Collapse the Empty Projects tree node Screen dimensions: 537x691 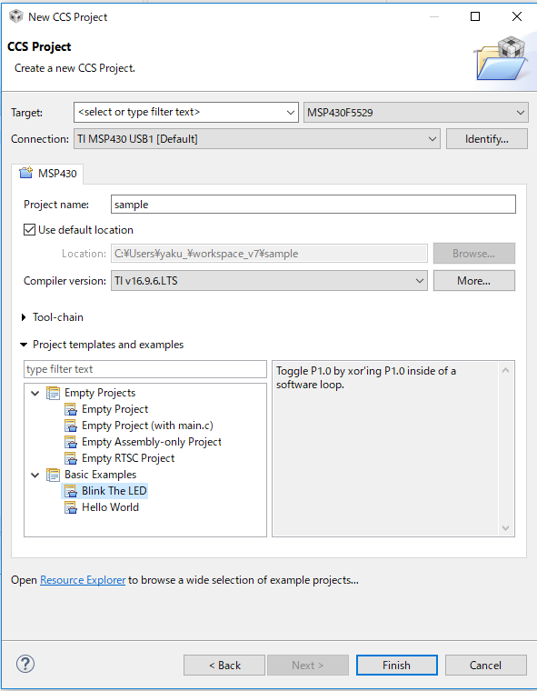(x=35, y=393)
